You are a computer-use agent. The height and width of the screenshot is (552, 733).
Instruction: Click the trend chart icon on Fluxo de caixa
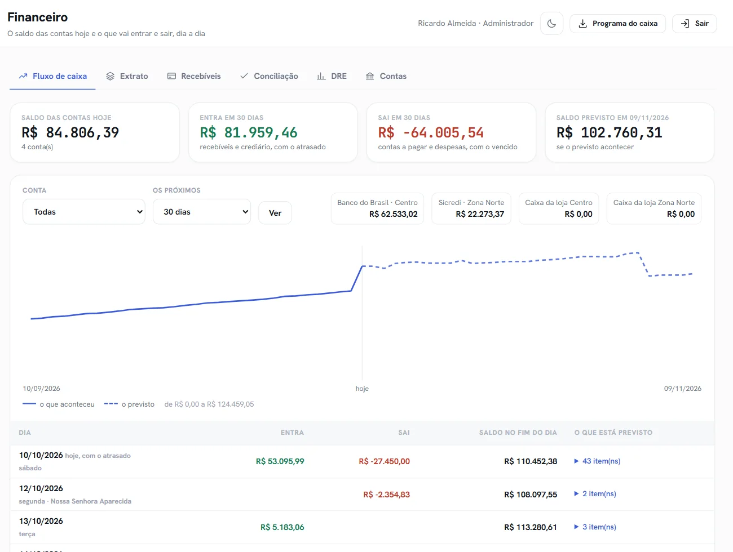click(23, 76)
